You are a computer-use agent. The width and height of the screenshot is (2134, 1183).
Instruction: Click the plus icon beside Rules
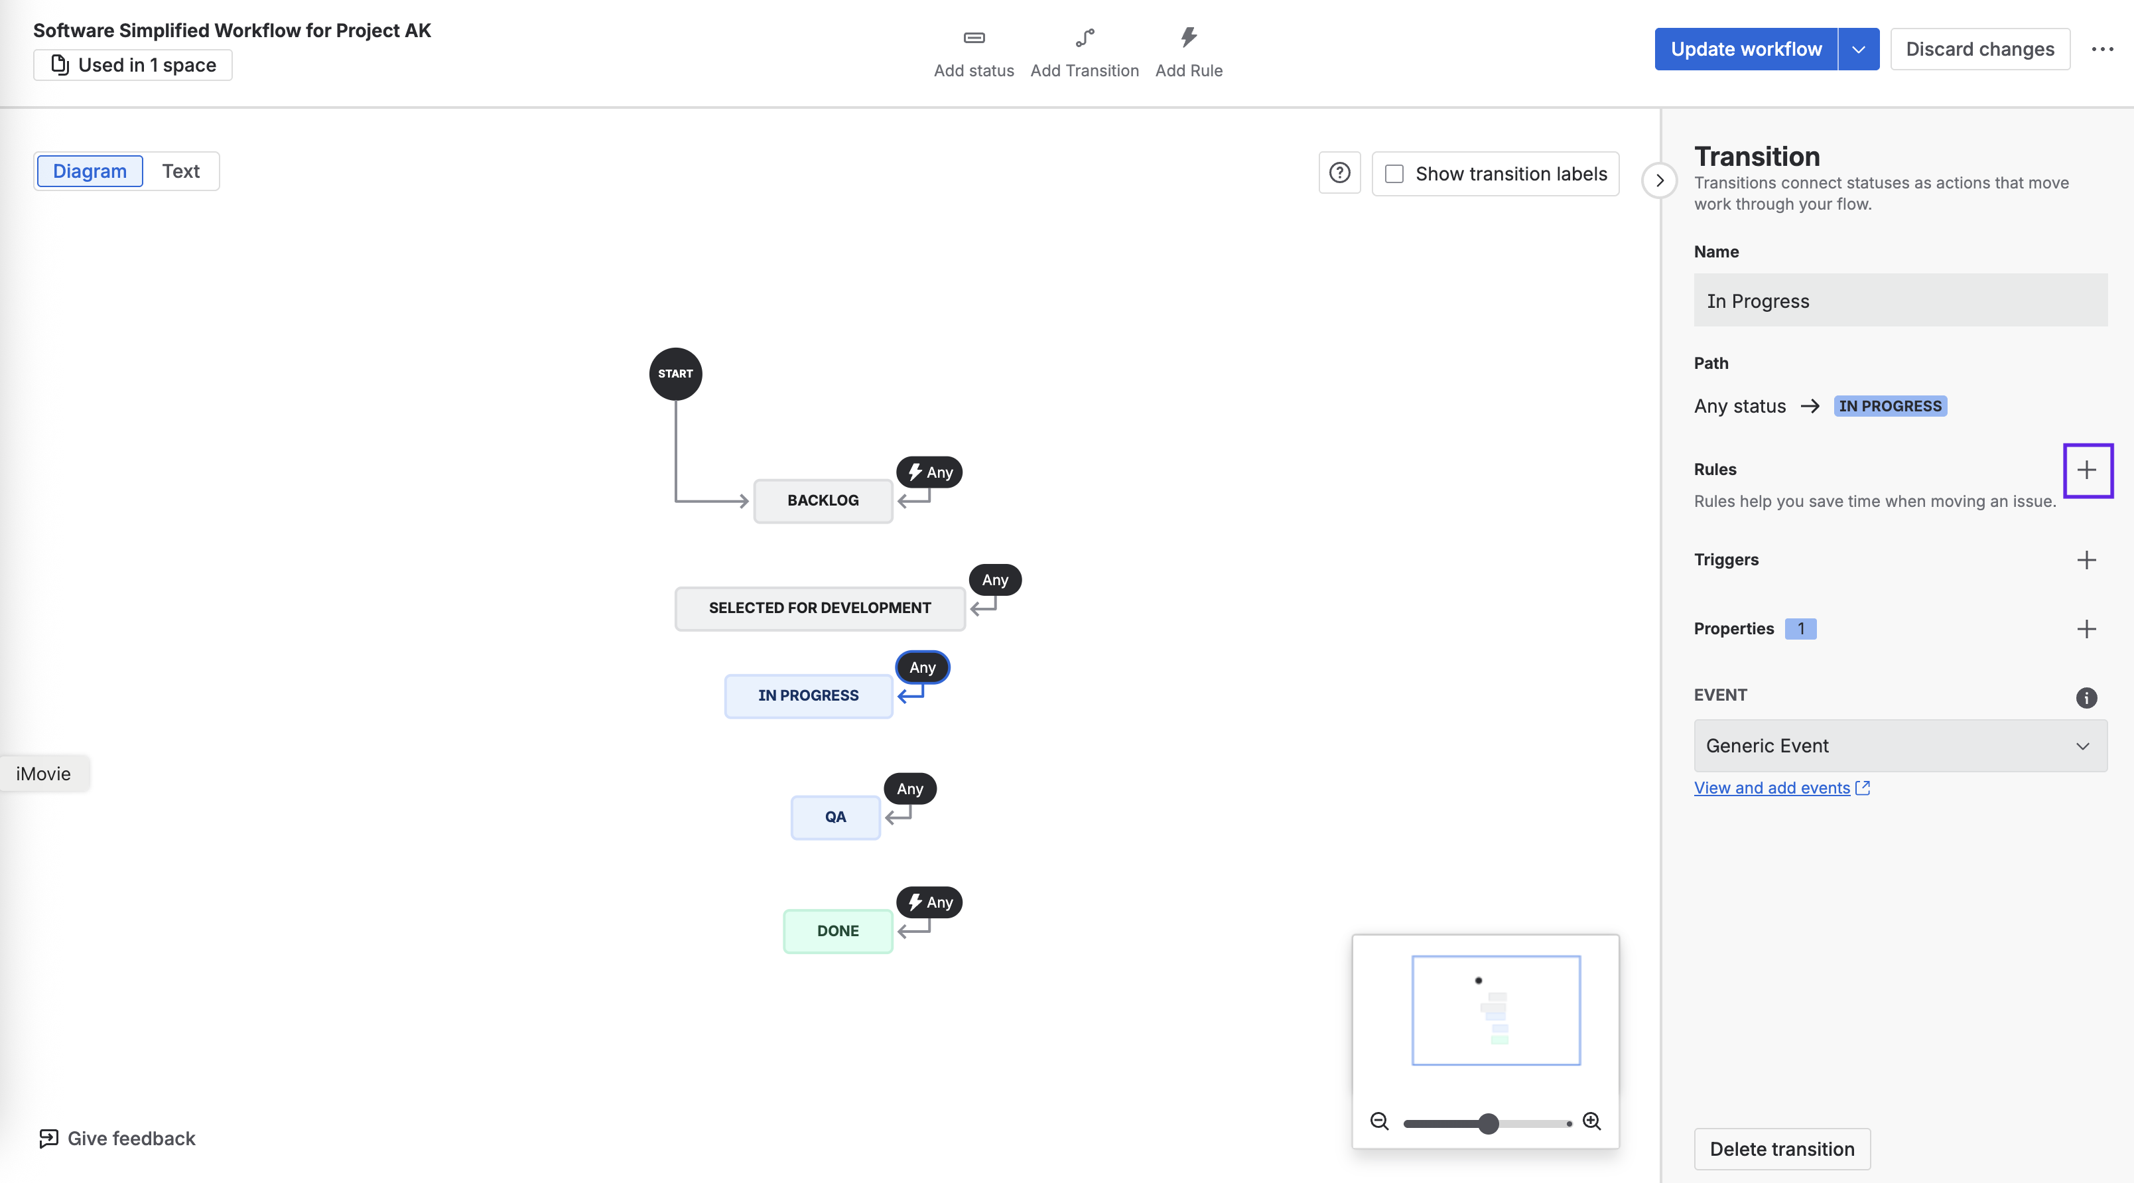coord(2086,470)
